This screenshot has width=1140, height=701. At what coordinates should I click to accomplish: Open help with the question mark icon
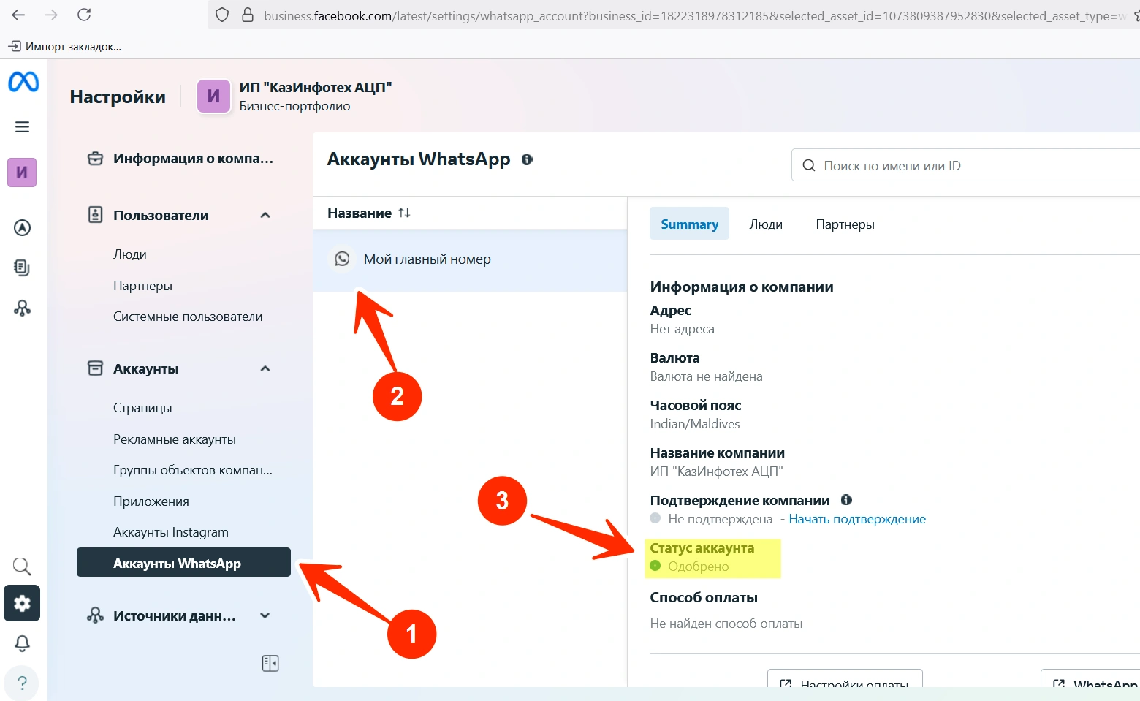coord(23,683)
